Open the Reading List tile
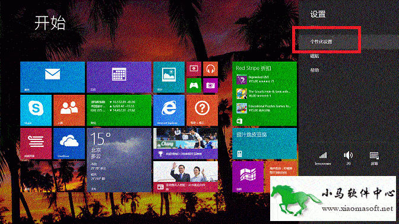 coord(36,143)
